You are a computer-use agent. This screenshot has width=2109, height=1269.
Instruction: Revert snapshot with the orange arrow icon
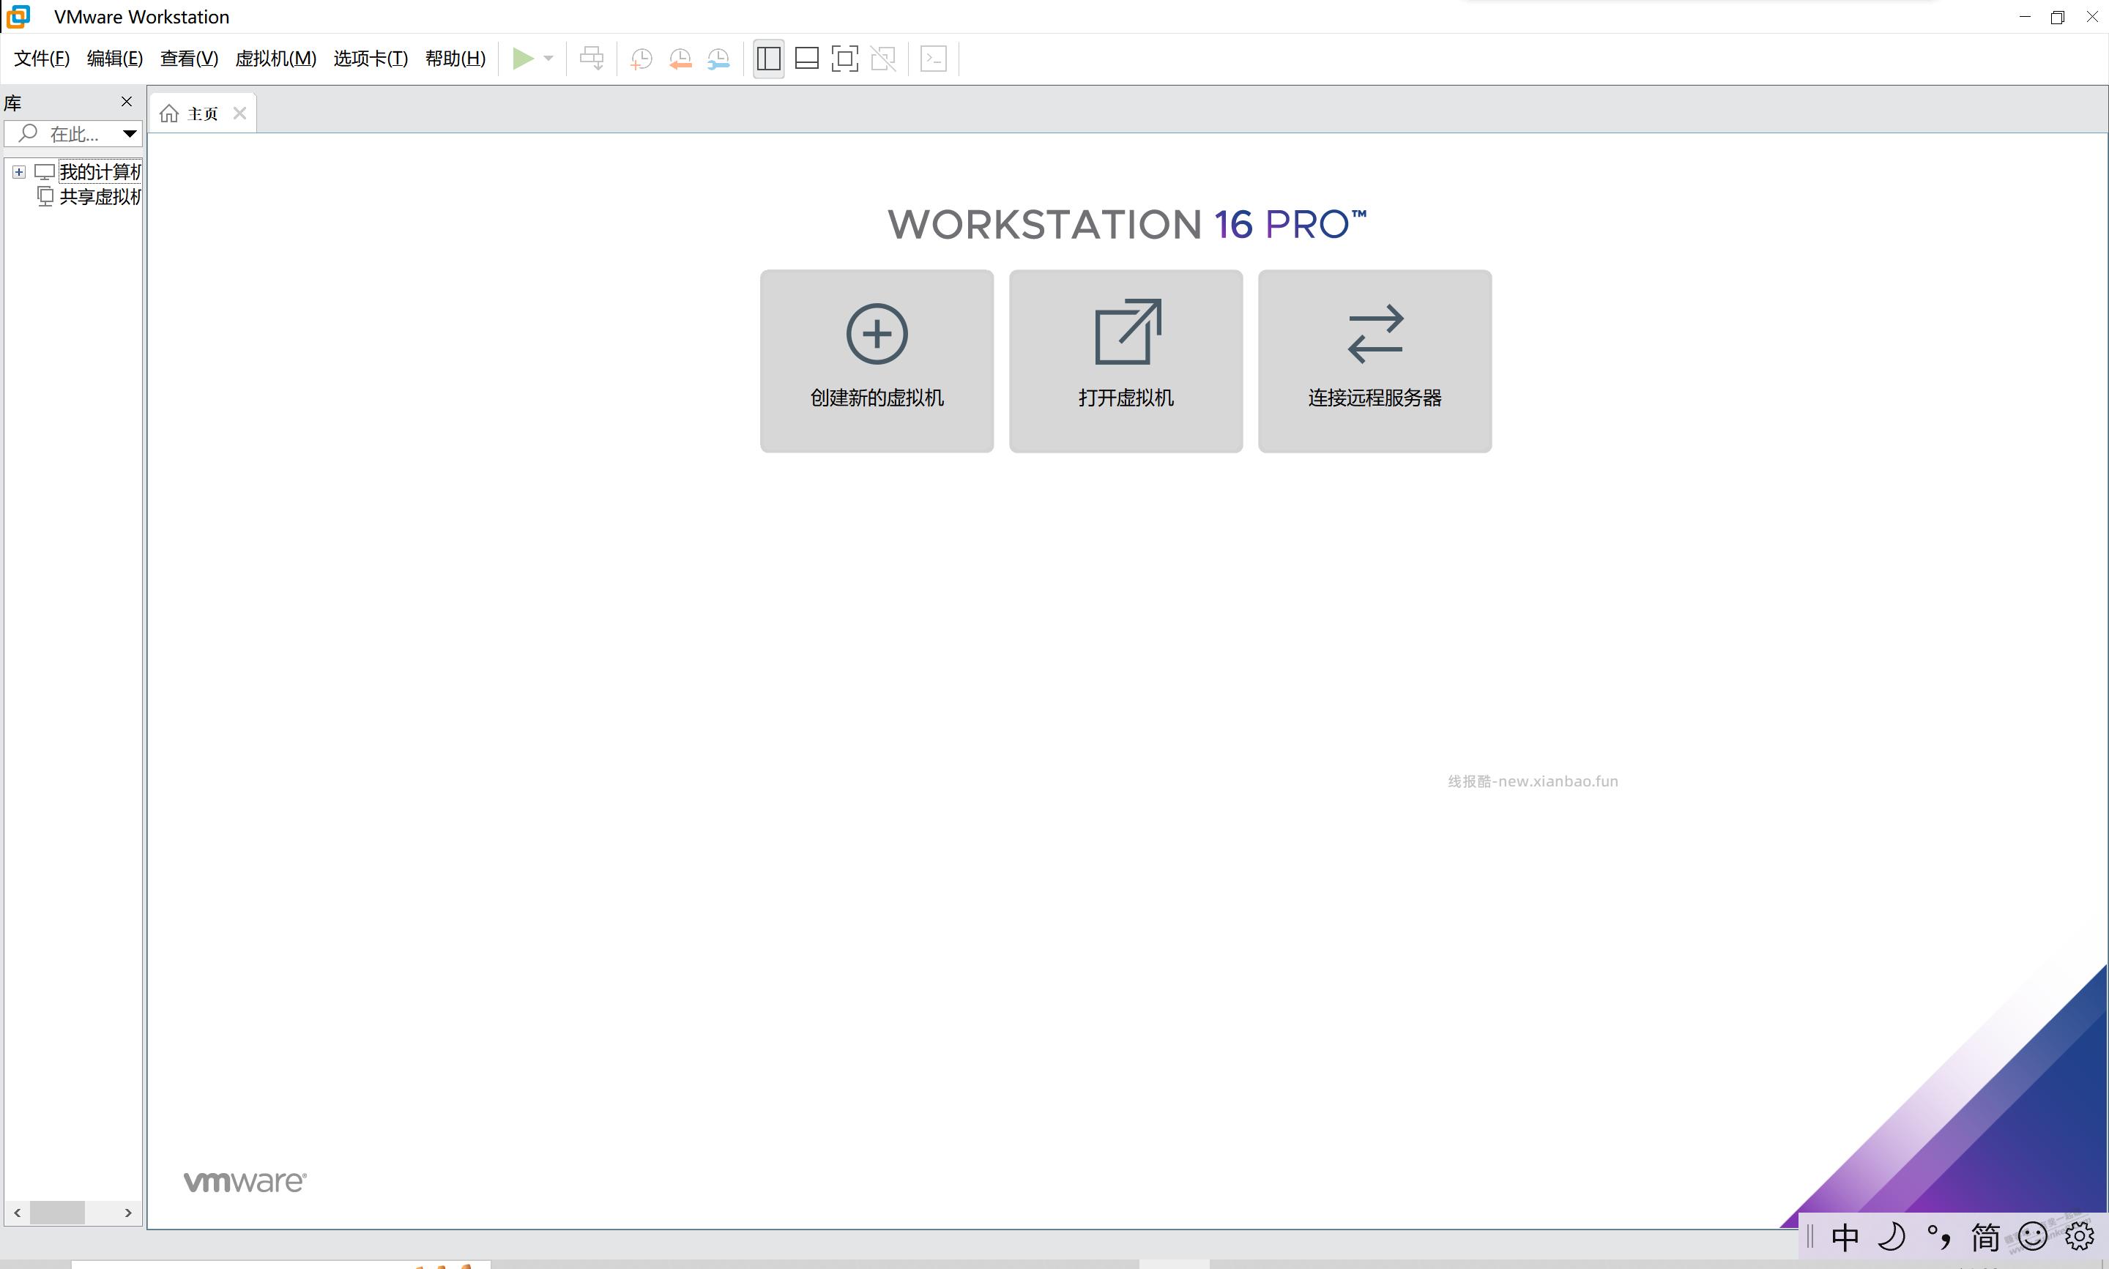[679, 58]
